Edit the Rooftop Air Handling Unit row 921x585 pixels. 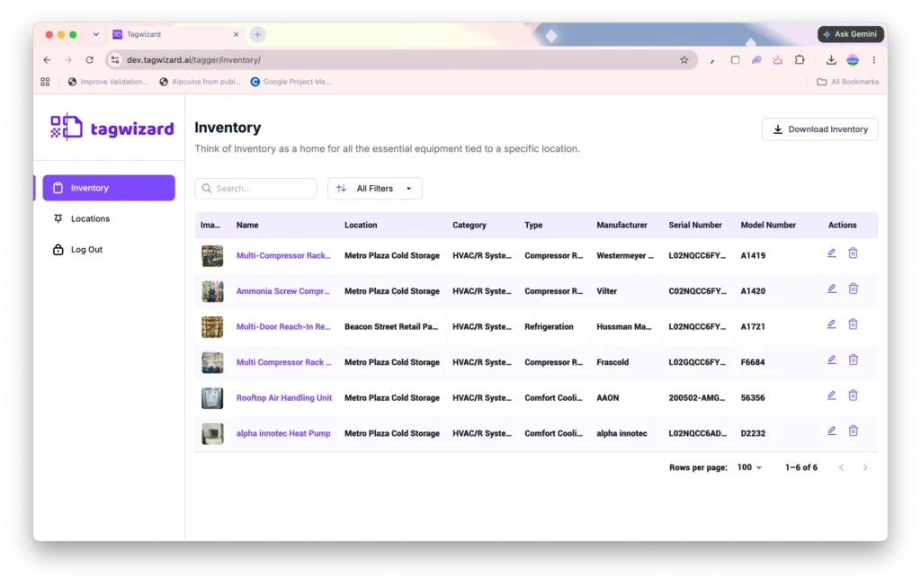(x=832, y=395)
